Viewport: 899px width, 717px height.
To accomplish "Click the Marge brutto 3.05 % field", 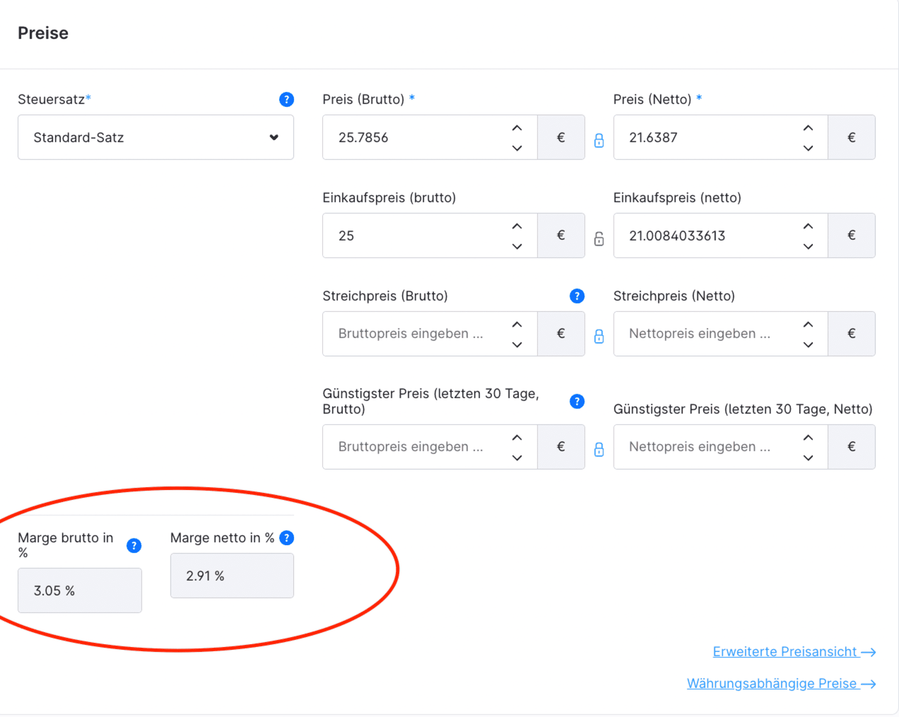I will coord(80,591).
